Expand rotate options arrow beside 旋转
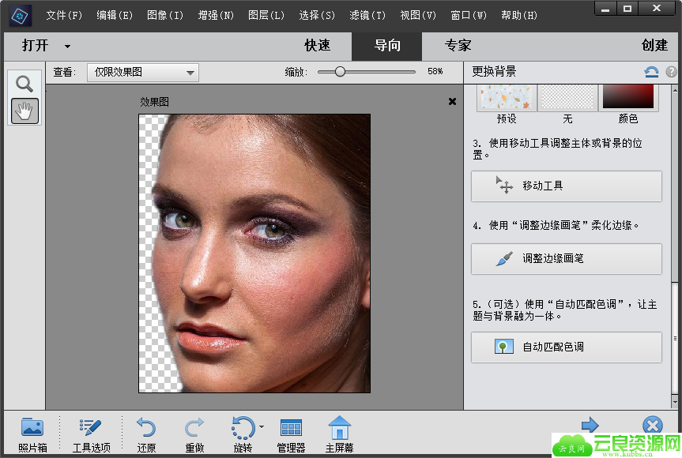 [261, 427]
